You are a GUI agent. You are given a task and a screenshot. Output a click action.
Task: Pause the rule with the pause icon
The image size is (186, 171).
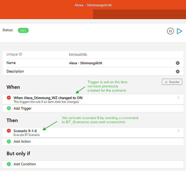[170, 31]
